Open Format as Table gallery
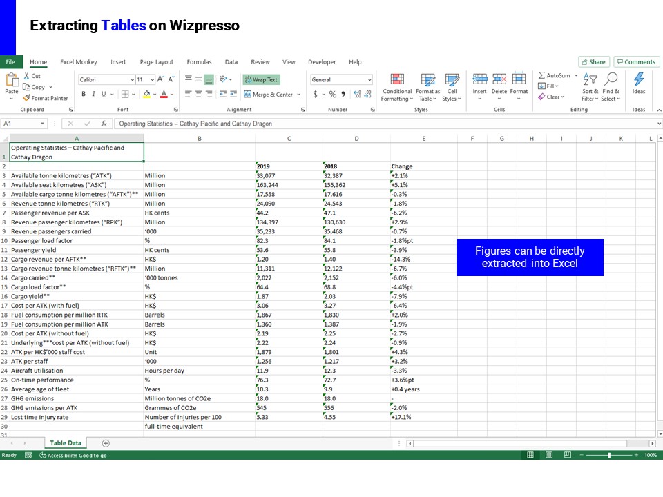663x497 pixels. point(428,88)
